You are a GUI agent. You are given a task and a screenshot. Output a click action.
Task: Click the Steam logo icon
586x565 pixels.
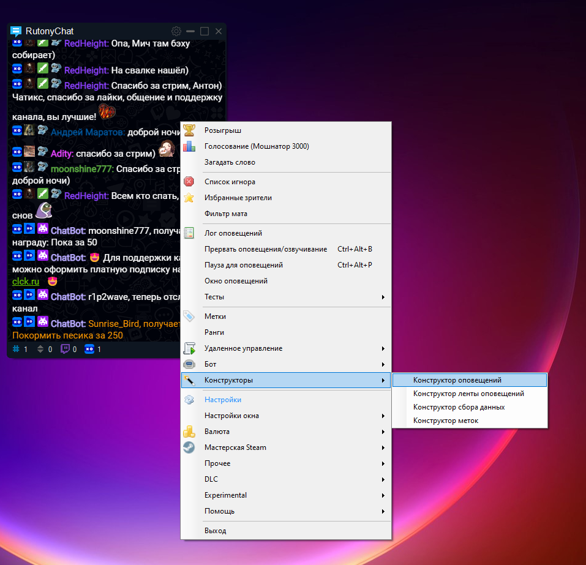click(x=189, y=447)
